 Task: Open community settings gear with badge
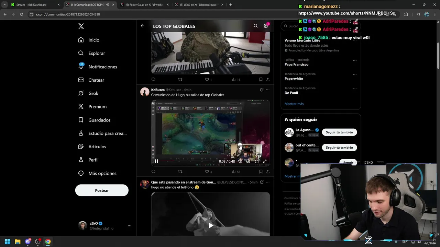(x=266, y=26)
